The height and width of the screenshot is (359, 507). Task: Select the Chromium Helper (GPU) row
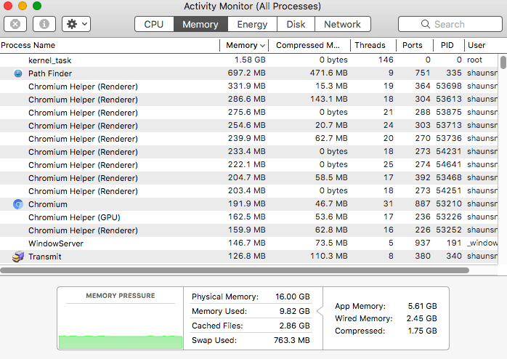248,217
